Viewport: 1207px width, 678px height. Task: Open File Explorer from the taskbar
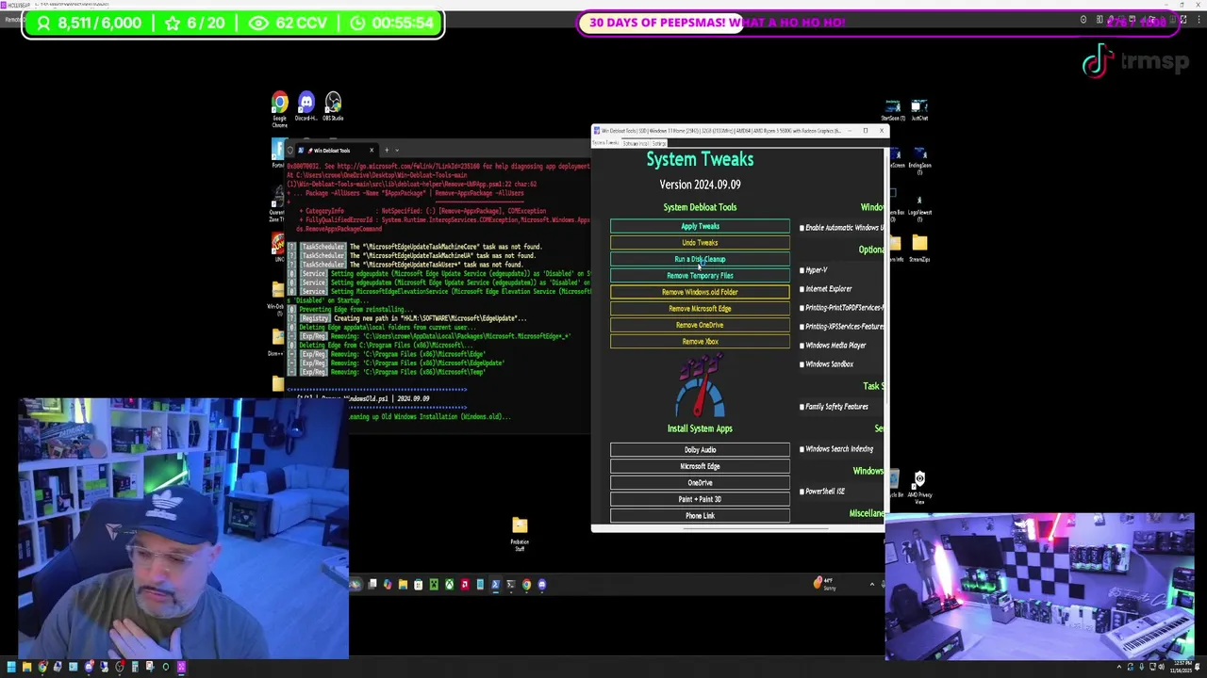click(403, 585)
